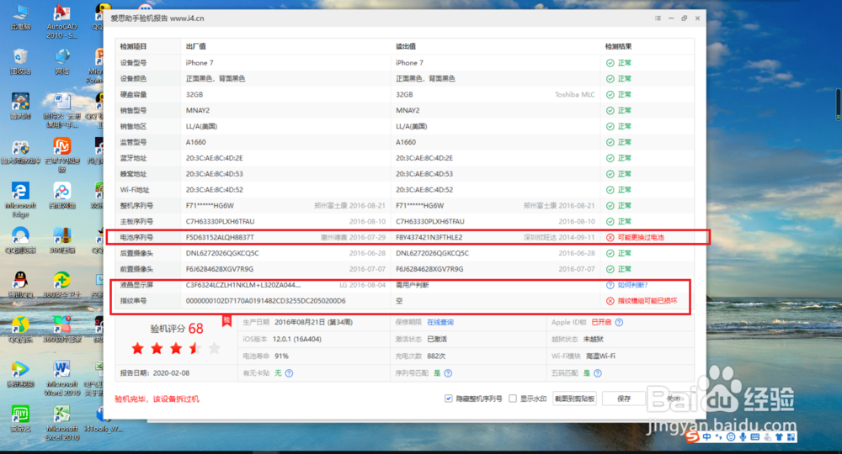Toggle the 隐藏整机序列号 checkbox
The width and height of the screenshot is (842, 454).
(x=449, y=399)
